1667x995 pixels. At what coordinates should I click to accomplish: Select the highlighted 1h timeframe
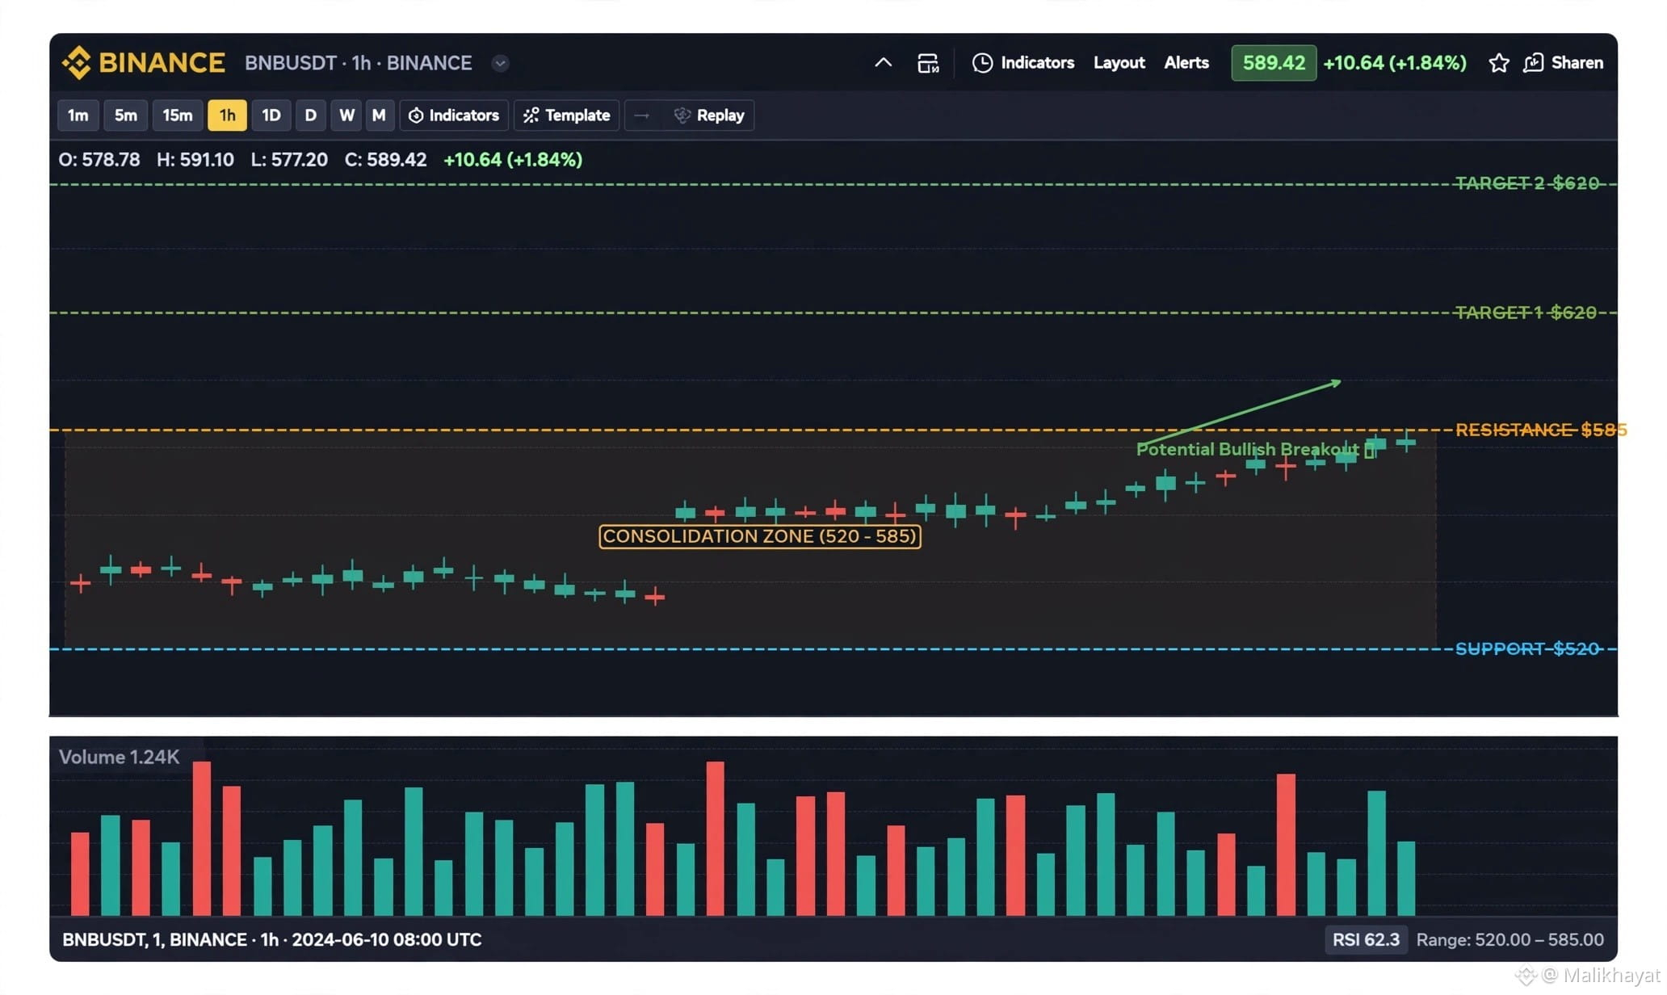(x=227, y=115)
